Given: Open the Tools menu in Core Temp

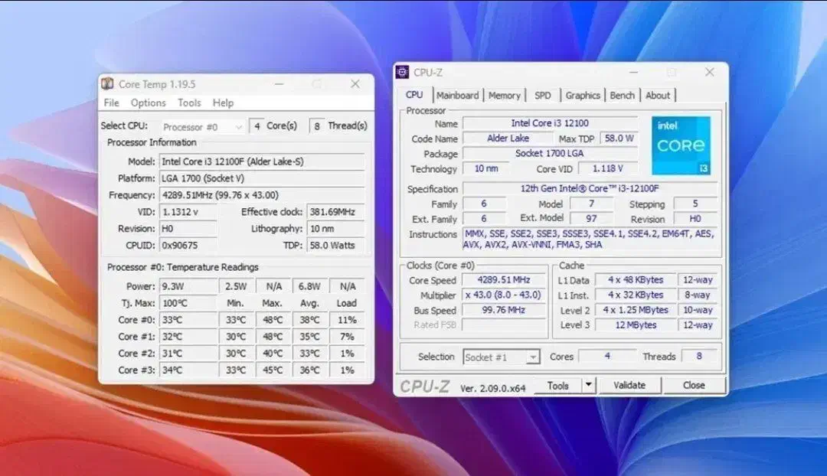Looking at the screenshot, I should click(188, 103).
